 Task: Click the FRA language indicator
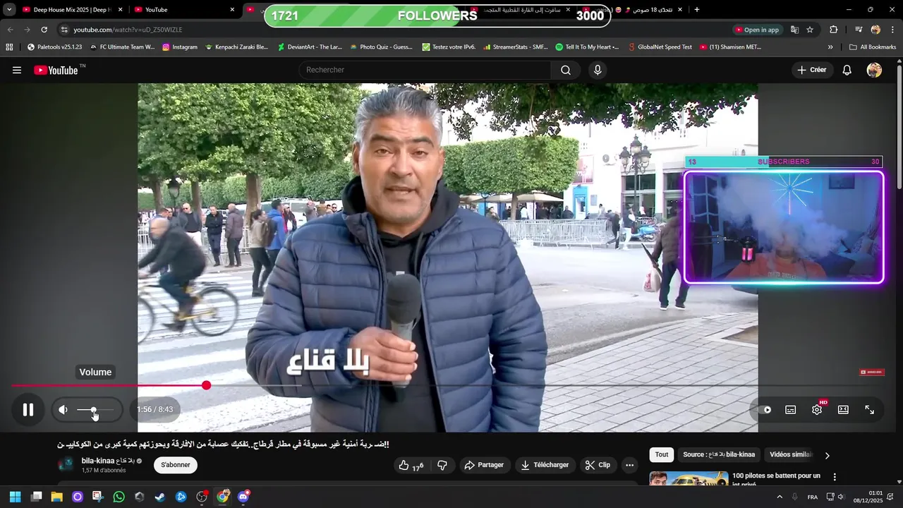[813, 497]
